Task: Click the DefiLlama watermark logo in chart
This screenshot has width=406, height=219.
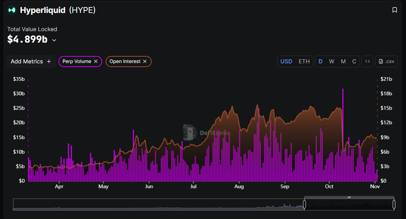Action: [x=190, y=132]
